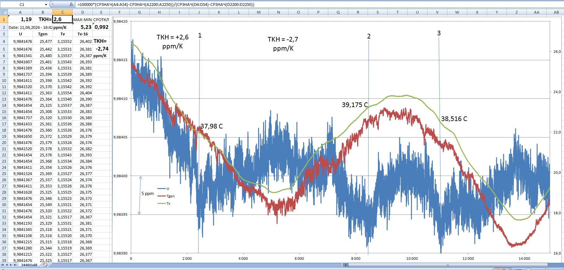Go to next sheet with navigation arrow
Screen dimensions: 564x270
click(x=11, y=265)
